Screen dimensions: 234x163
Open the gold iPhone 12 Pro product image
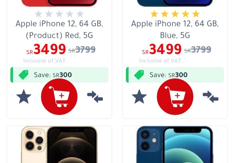pos(59,145)
